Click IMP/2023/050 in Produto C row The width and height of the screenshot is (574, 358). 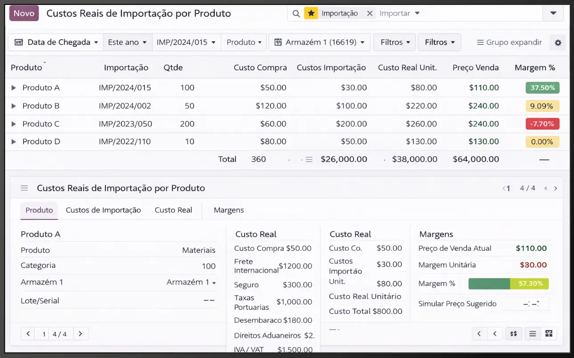(125, 124)
